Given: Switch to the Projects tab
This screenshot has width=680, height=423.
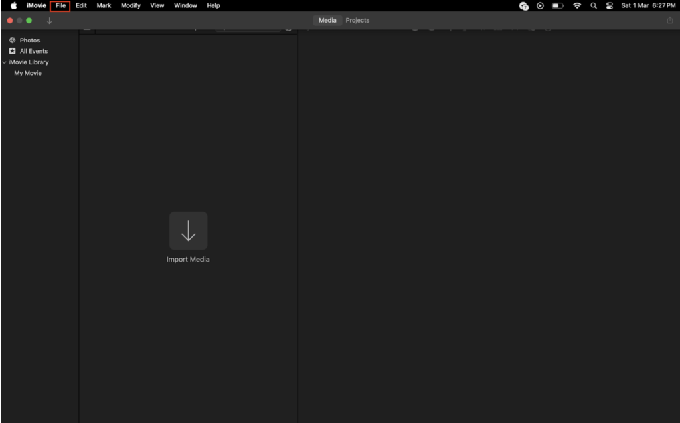Looking at the screenshot, I should [x=357, y=21].
